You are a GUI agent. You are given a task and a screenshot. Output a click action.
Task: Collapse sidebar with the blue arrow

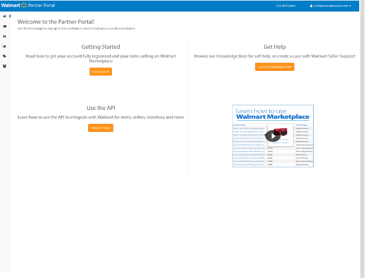coord(10,16)
